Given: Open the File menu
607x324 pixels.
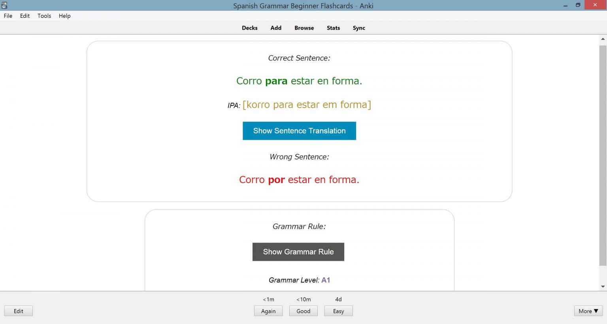Looking at the screenshot, I should [8, 16].
